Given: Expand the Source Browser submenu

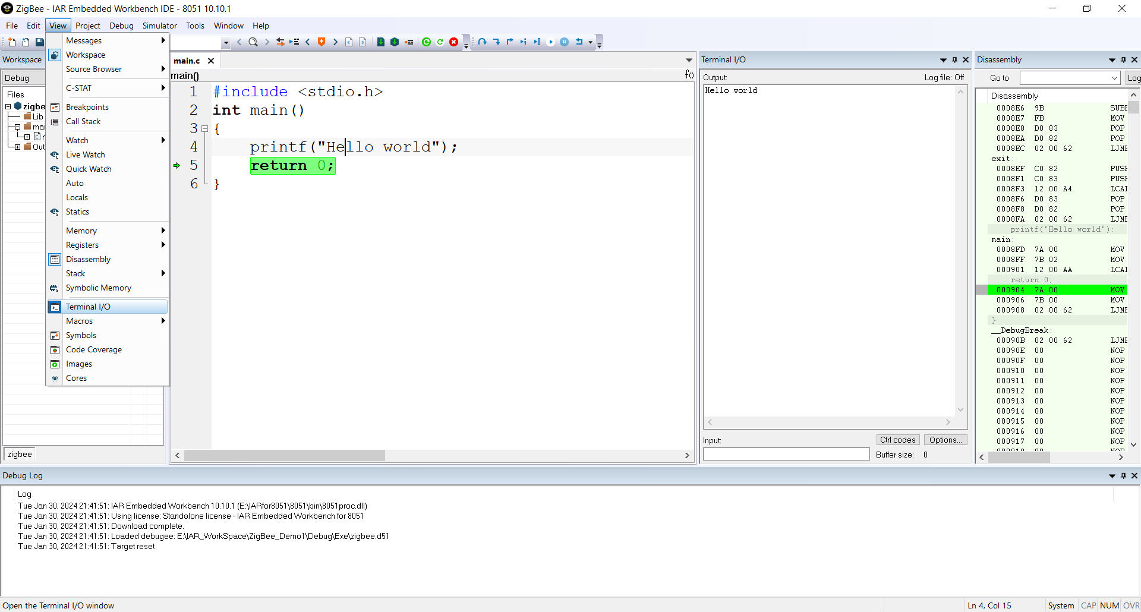Looking at the screenshot, I should [108, 69].
